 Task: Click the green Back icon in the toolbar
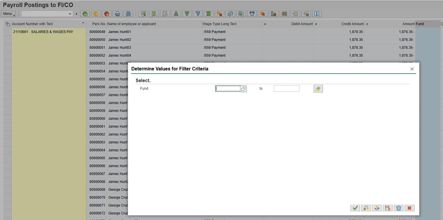[x=85, y=14]
